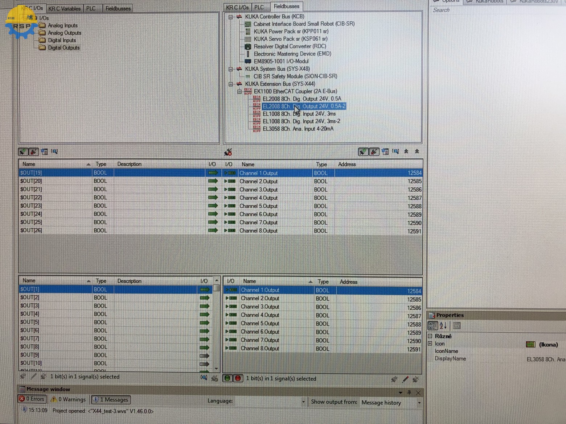Screen dimensions: 566x424
Task: Toggle unconnected-signals filter in the upper right mapping toolbar
Action: [374, 151]
